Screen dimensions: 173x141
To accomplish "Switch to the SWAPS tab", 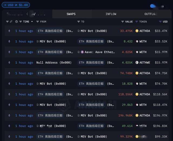I will pyautogui.click(x=71, y=14).
